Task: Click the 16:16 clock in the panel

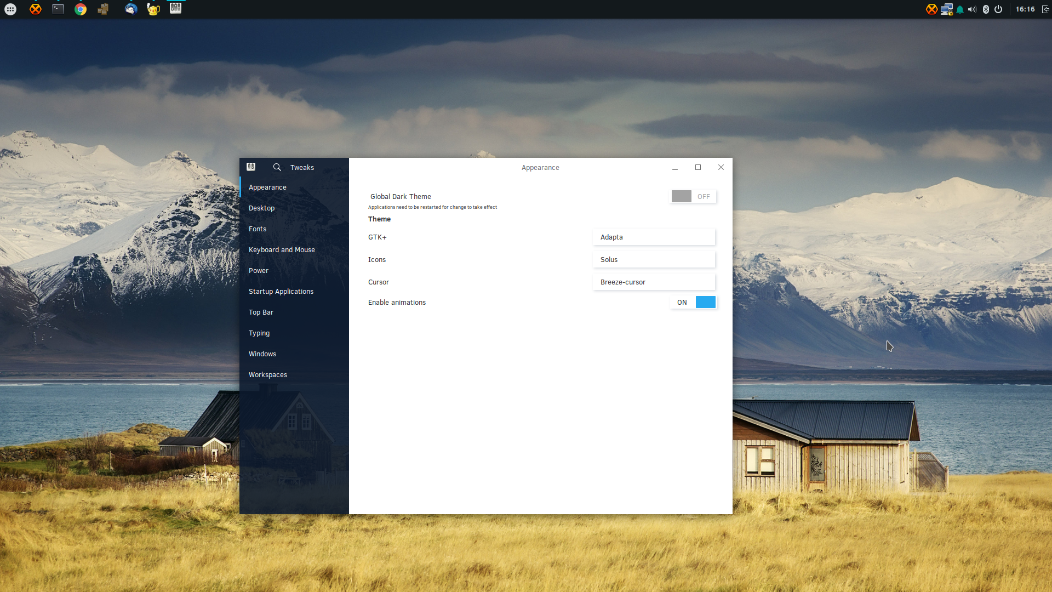Action: tap(1025, 9)
